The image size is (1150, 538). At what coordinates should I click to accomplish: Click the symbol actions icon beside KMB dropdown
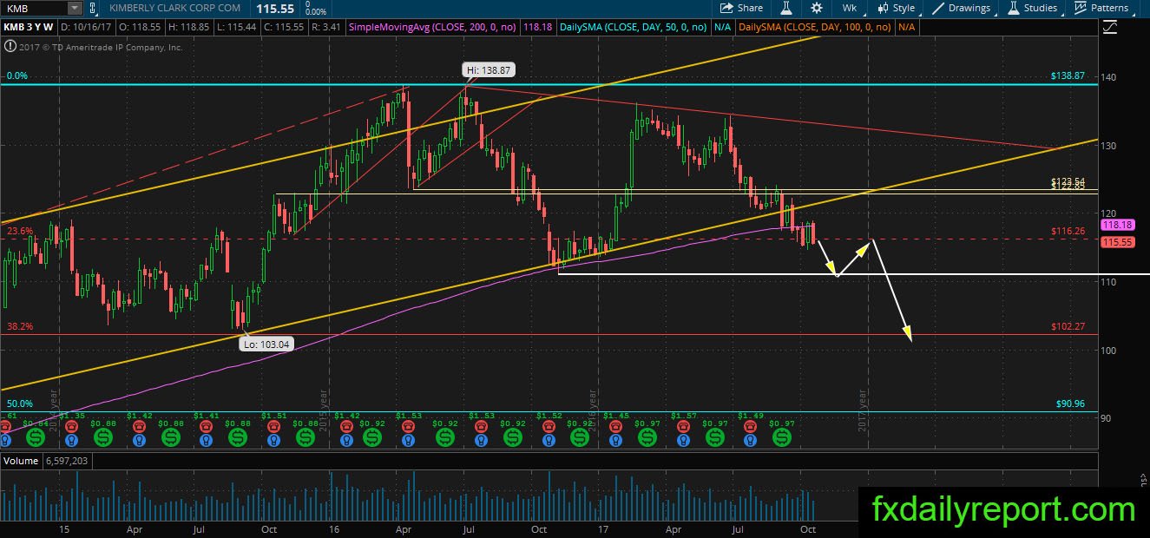(x=93, y=8)
